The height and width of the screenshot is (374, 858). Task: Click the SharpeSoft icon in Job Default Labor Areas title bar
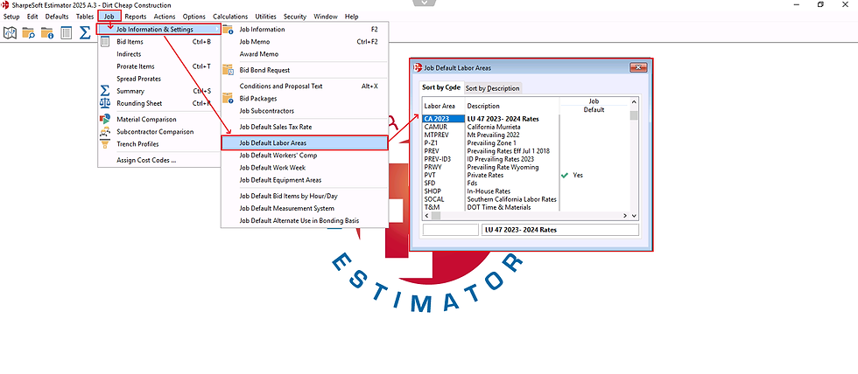coord(418,68)
